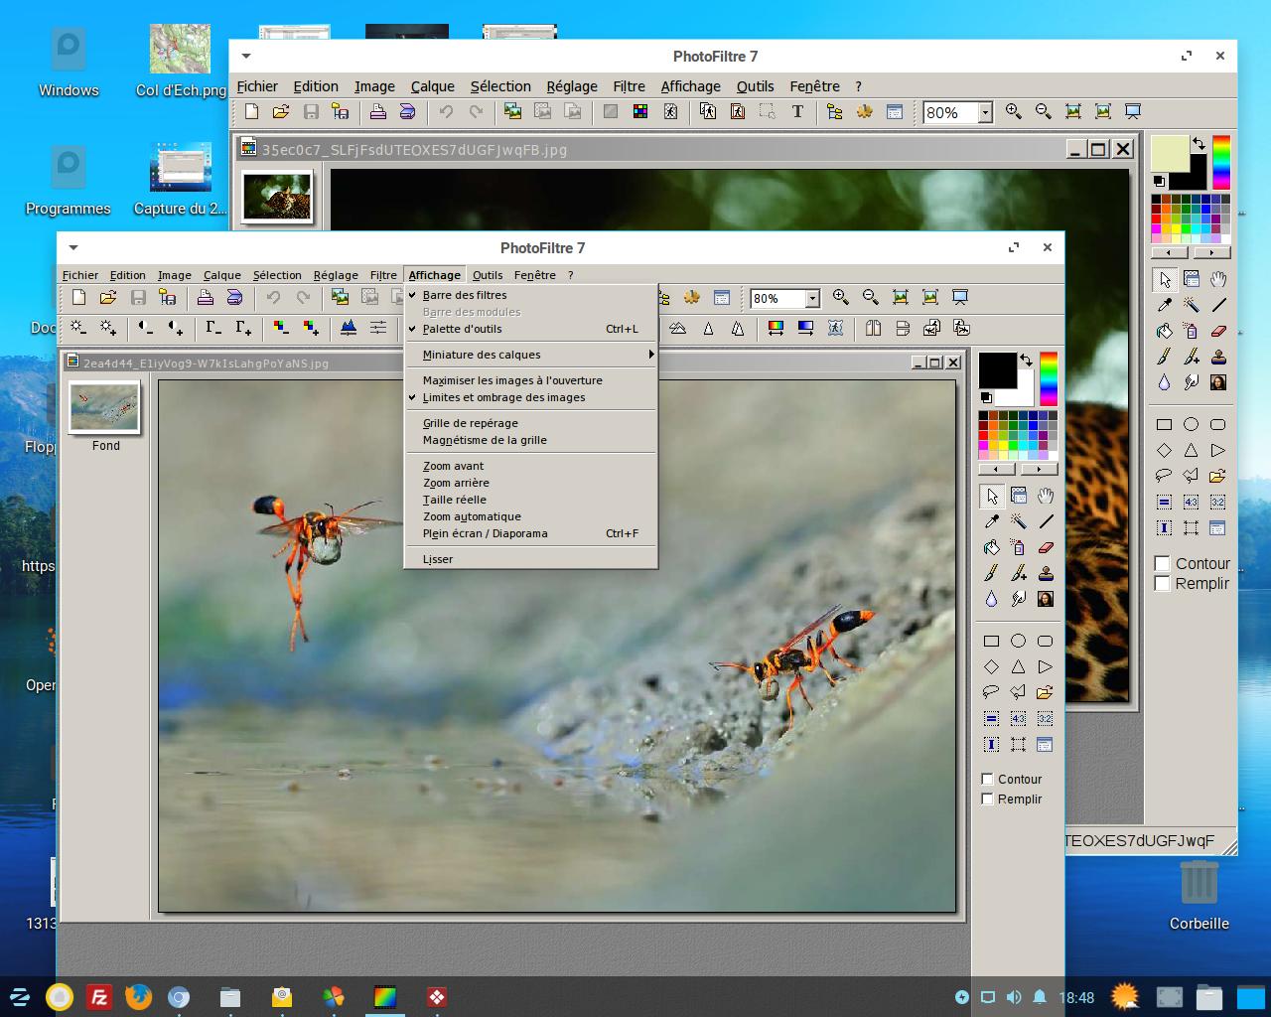
Task: Open the 80% zoom dropdown in front window
Action: tap(812, 298)
